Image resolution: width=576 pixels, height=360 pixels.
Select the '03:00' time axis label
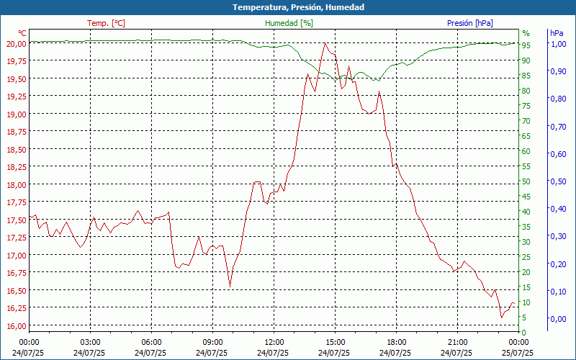click(90, 342)
